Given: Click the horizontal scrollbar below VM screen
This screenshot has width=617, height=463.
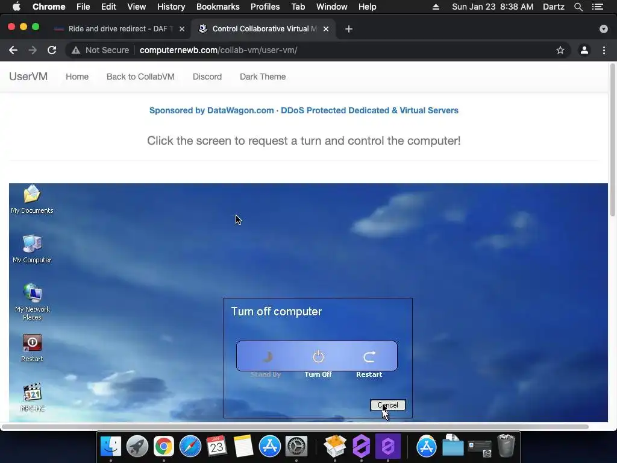Looking at the screenshot, I should [x=295, y=427].
